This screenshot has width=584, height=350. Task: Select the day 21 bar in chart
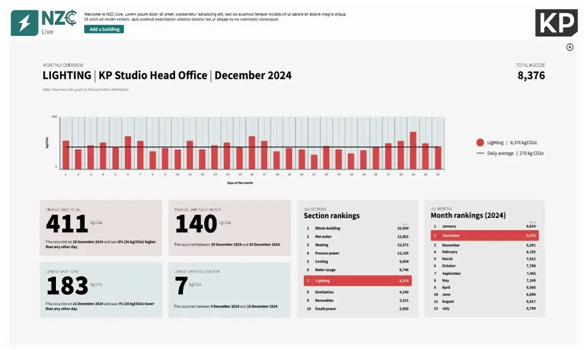[x=314, y=162]
